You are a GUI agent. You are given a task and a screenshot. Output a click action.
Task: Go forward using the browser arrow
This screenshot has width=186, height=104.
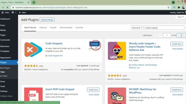tap(3, 8)
